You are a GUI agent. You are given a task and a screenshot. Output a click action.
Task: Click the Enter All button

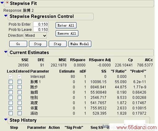coord(66,25)
